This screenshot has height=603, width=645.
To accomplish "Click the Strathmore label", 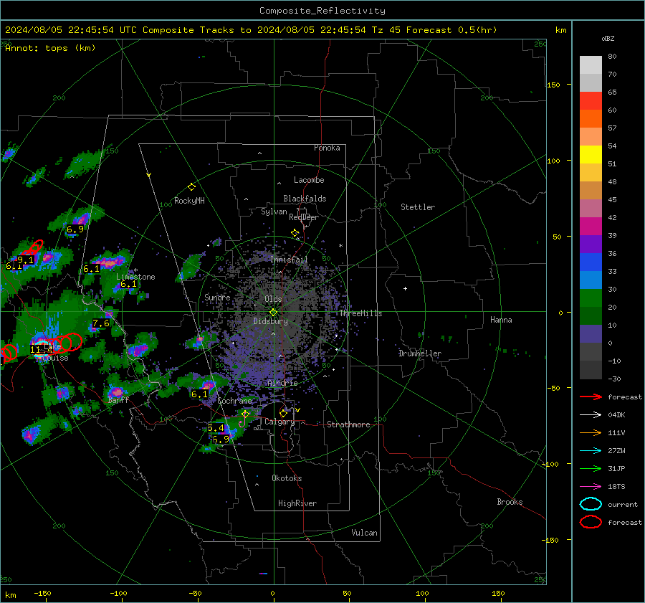I will pos(348,424).
